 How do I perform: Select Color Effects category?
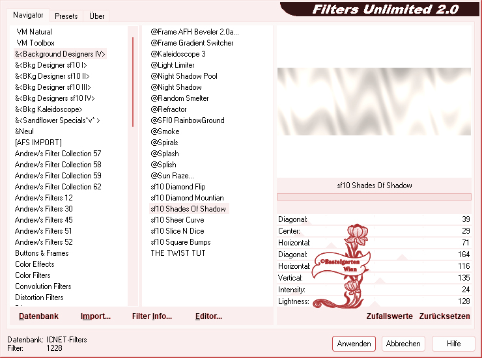[x=35, y=264]
